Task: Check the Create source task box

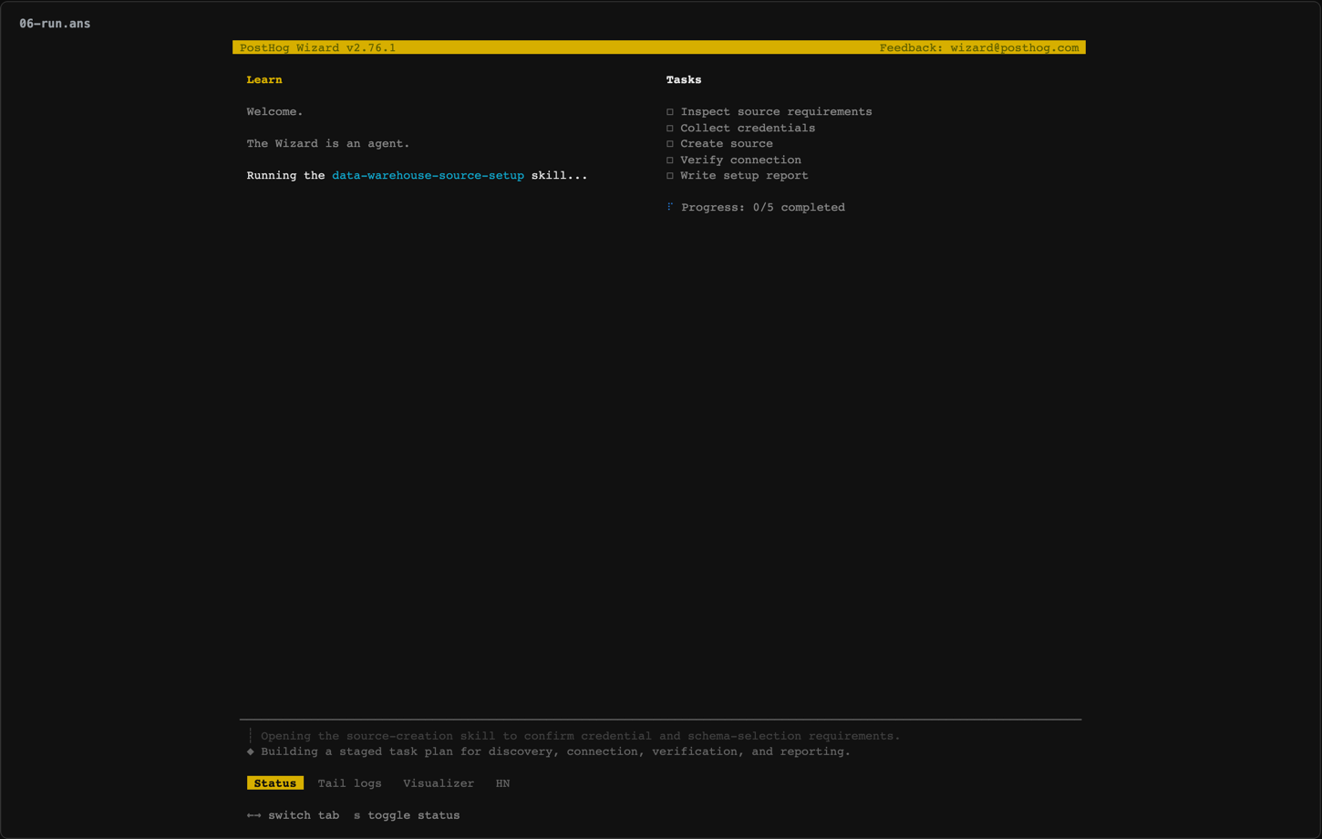Action: tap(670, 144)
